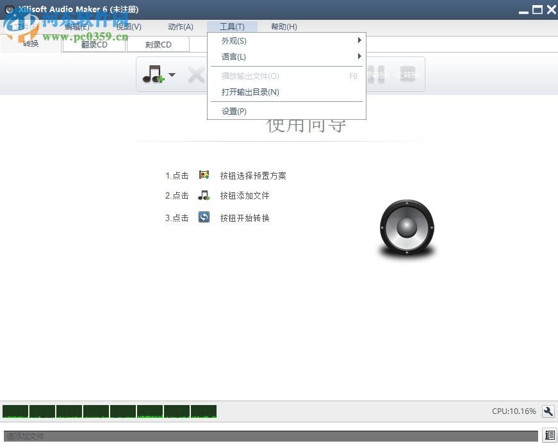The image size is (558, 448).
Task: Click the blue start conversion icon in step 3
Action: coord(204,218)
